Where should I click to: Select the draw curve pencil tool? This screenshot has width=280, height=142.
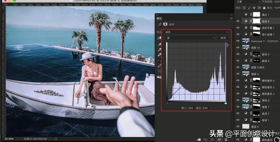(x=159, y=66)
